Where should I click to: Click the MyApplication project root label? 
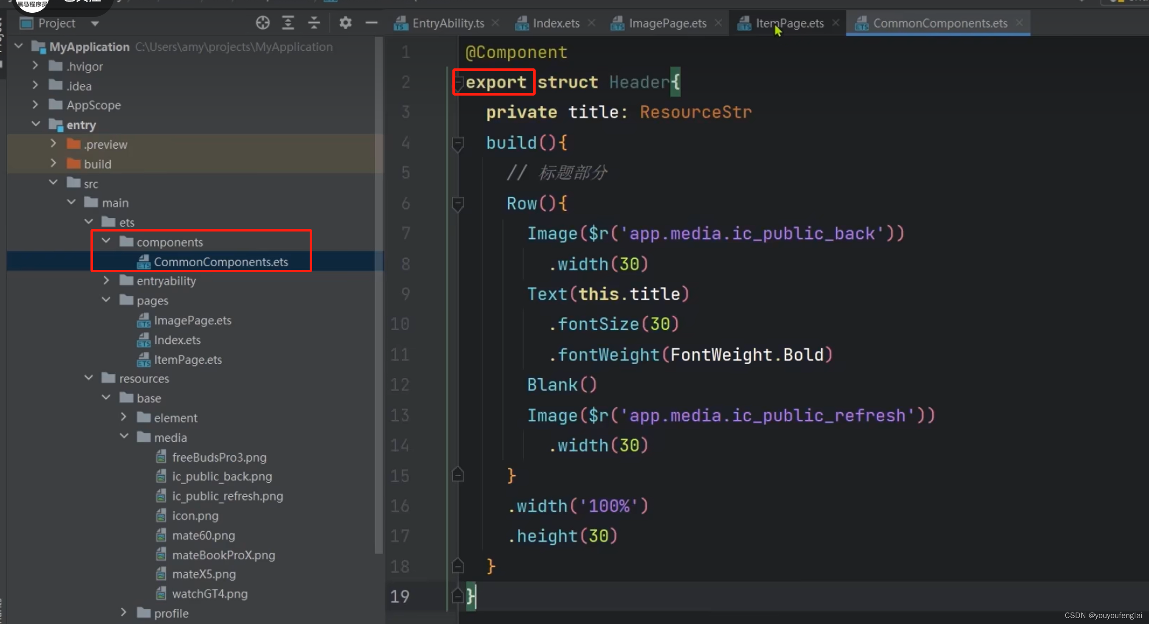pos(89,46)
